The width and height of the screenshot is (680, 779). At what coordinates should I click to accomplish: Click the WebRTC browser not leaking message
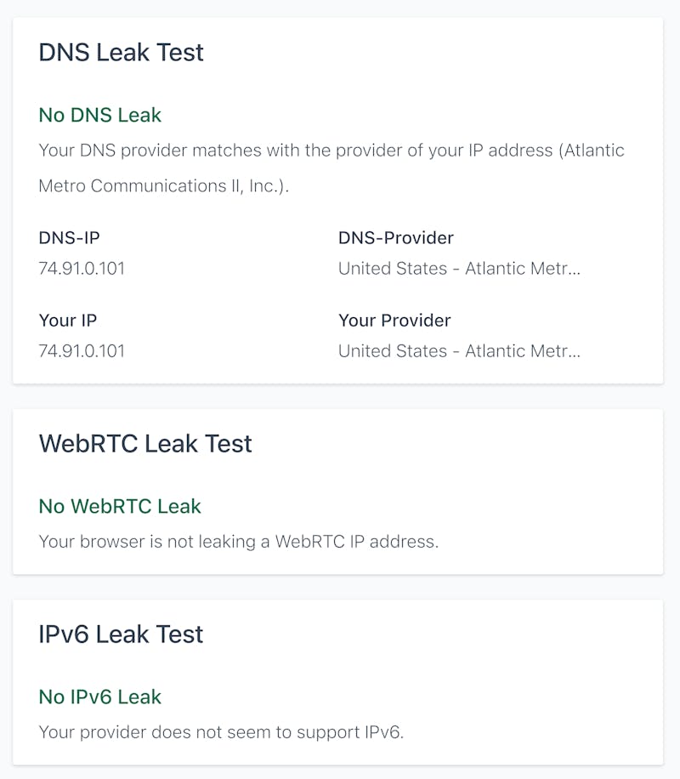pyautogui.click(x=238, y=541)
